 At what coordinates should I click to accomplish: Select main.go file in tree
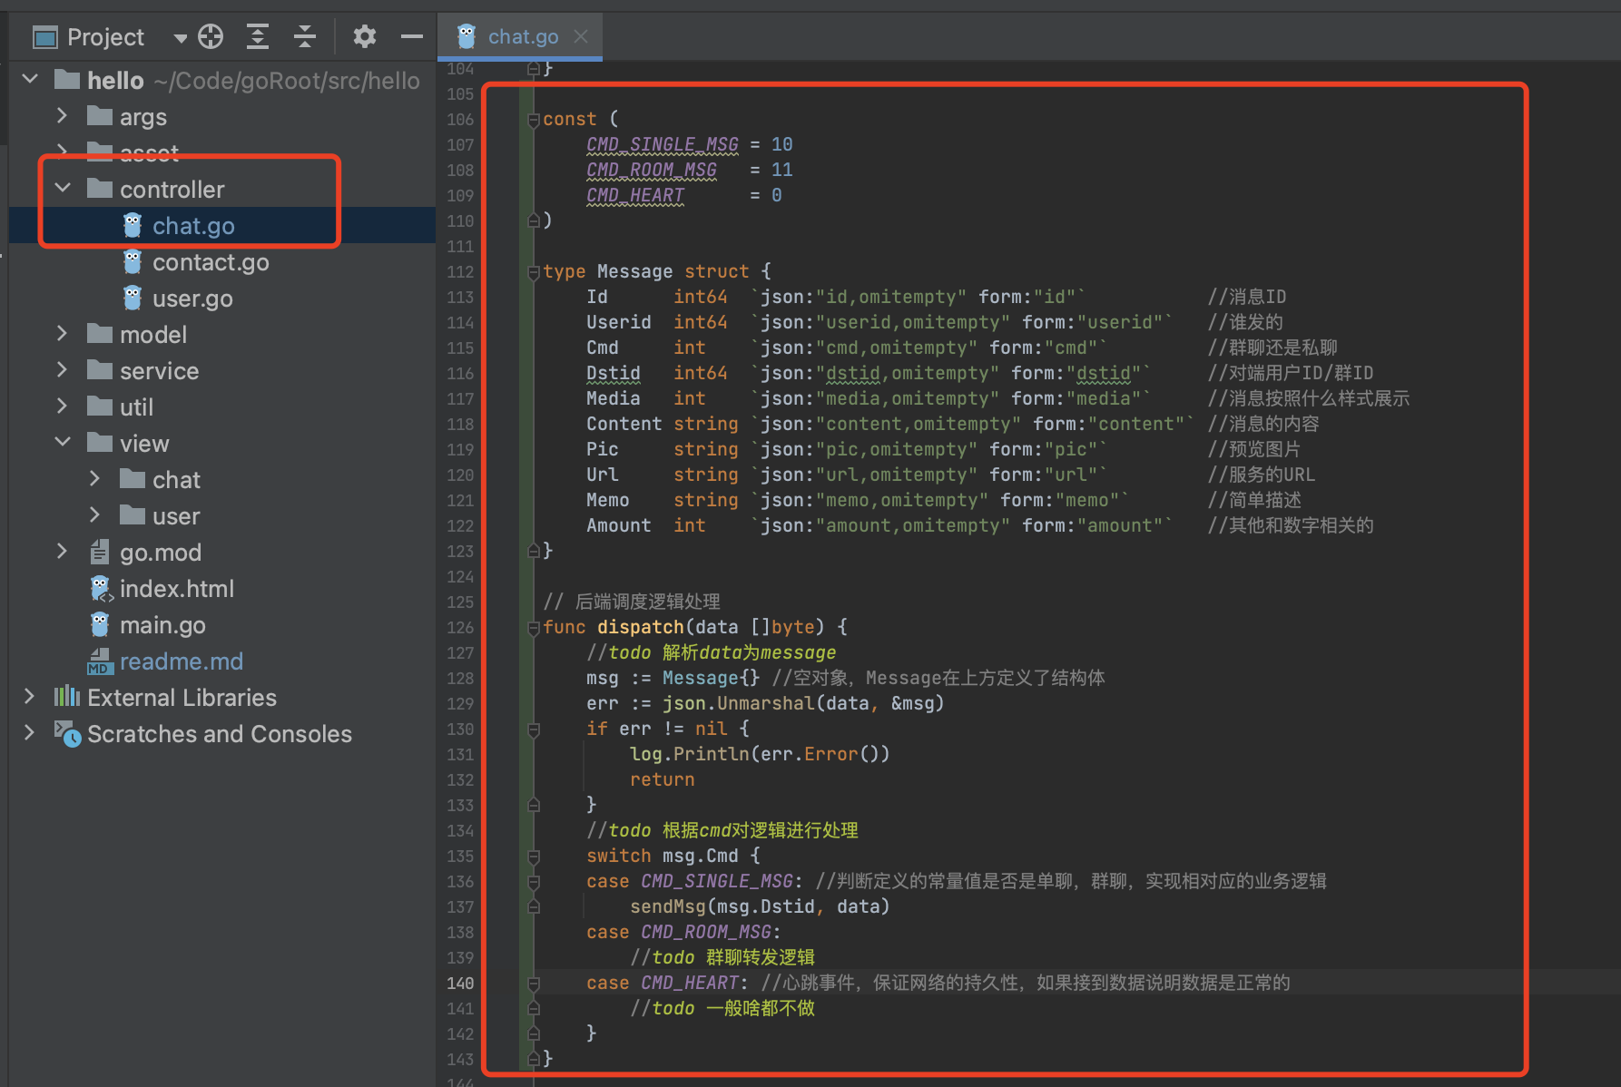[162, 625]
